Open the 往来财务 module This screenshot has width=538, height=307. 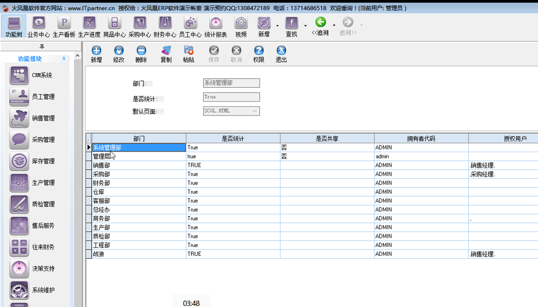point(32,247)
